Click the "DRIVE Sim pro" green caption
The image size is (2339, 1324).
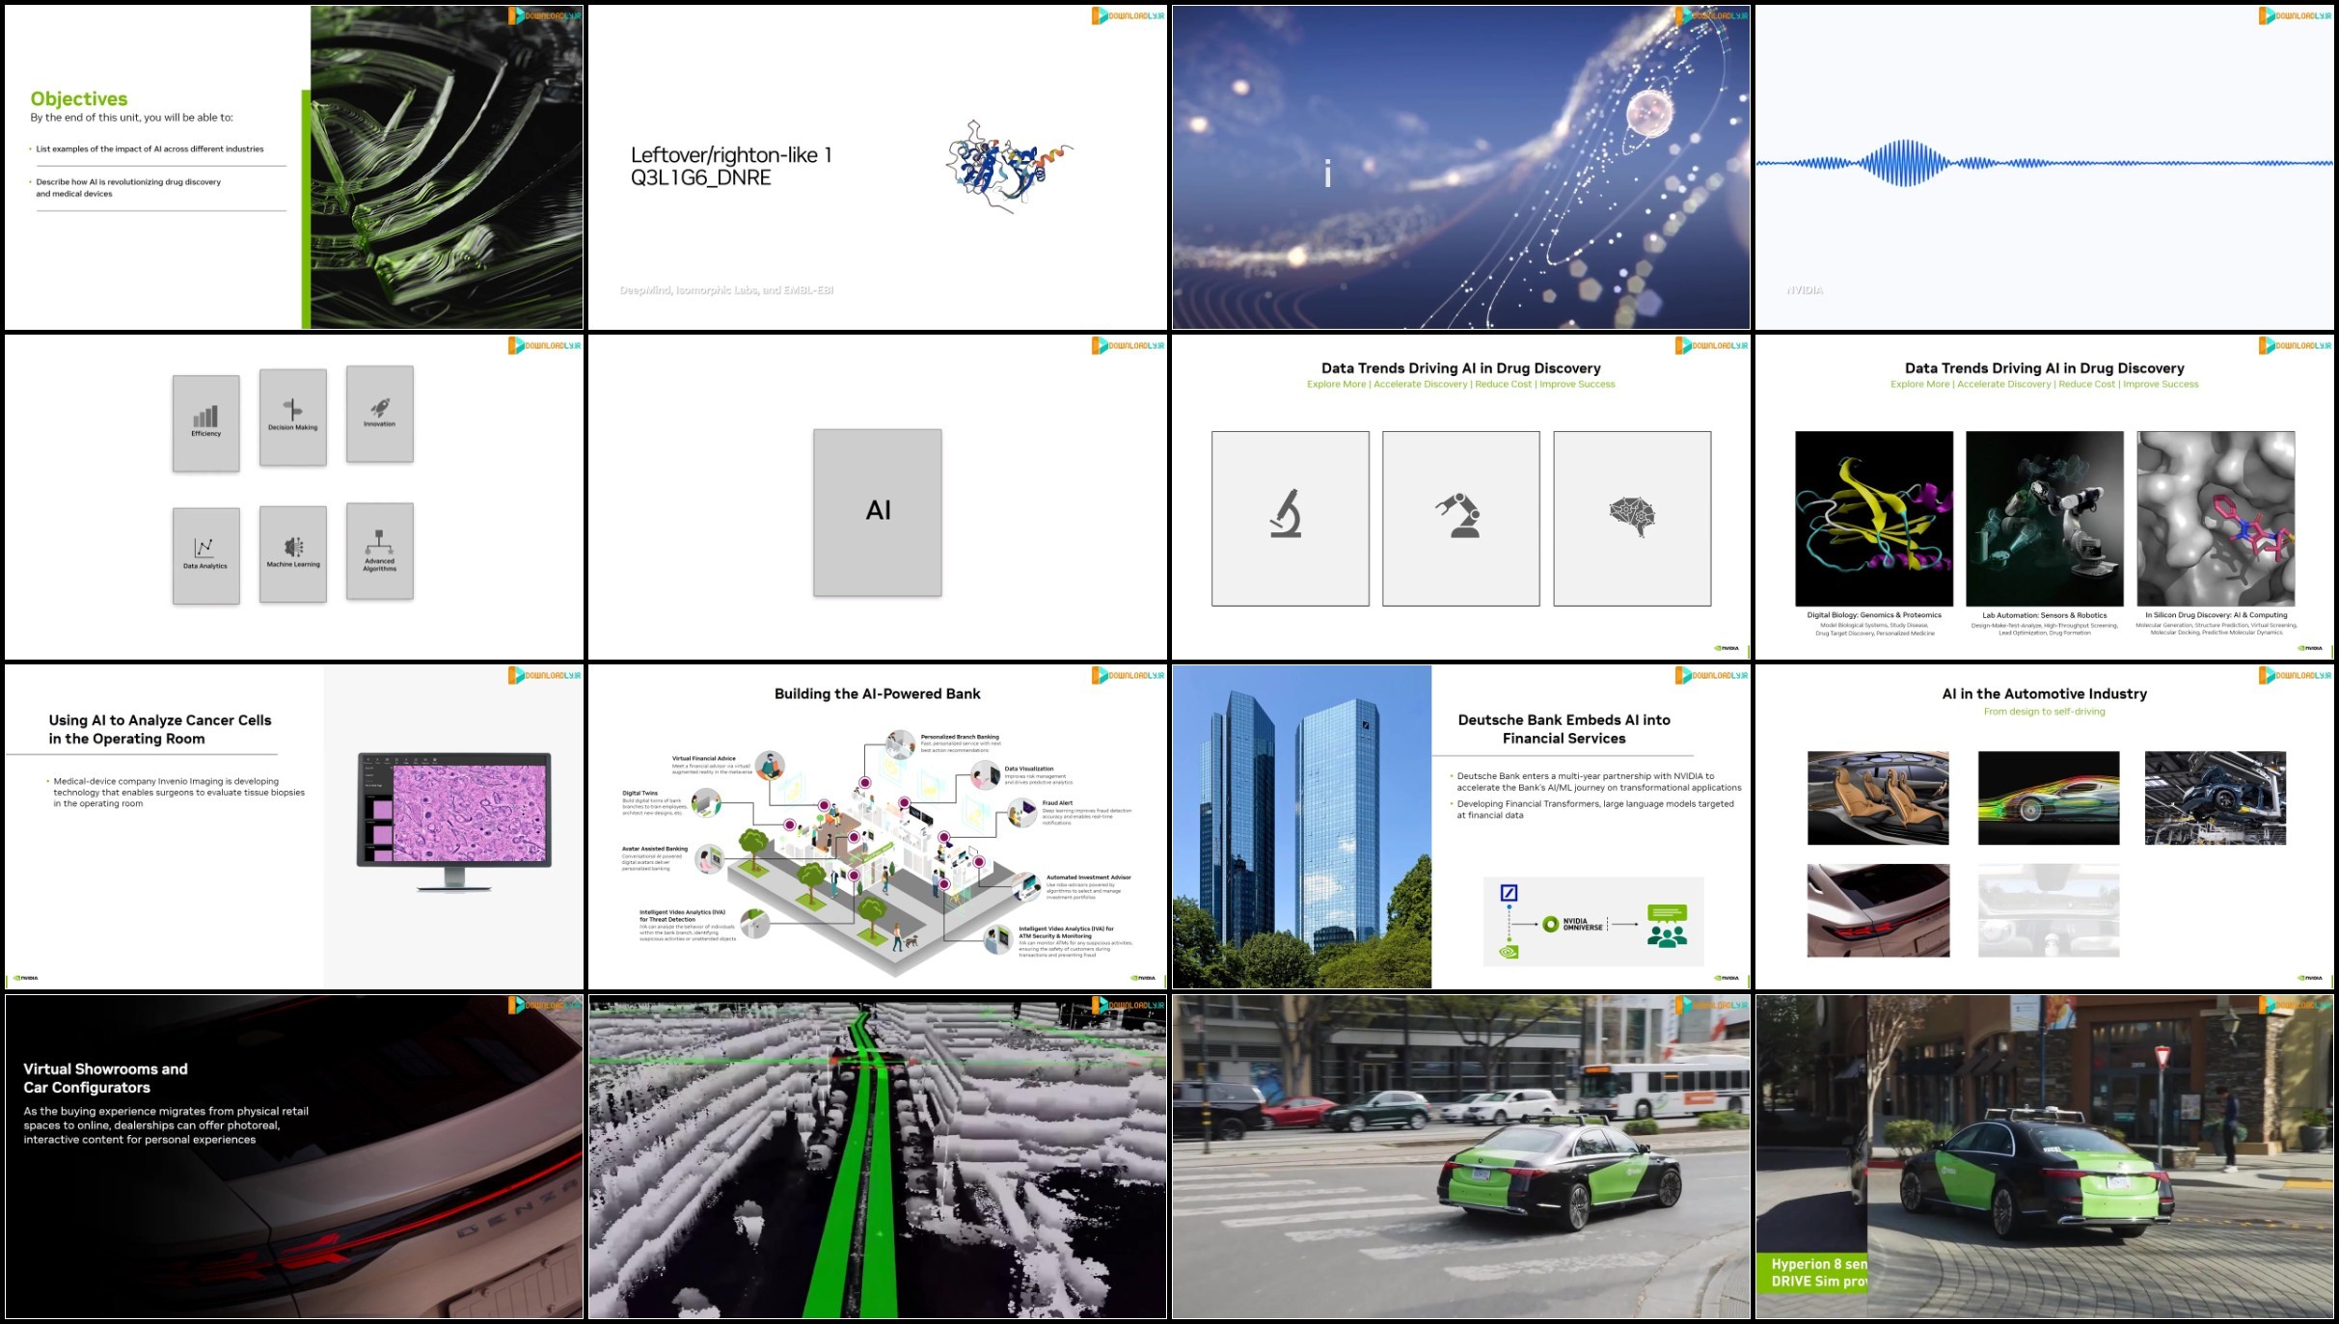tap(1819, 1281)
